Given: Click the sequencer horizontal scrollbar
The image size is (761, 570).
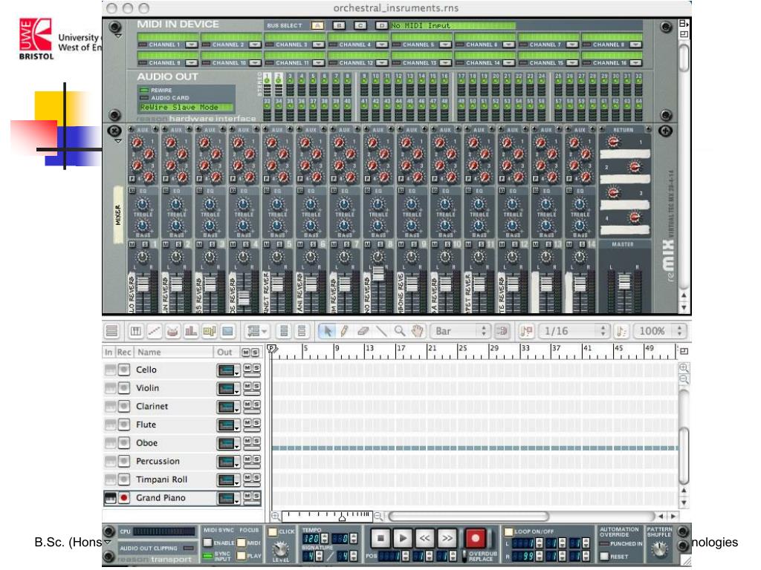Looking at the screenshot, I should tap(468, 517).
